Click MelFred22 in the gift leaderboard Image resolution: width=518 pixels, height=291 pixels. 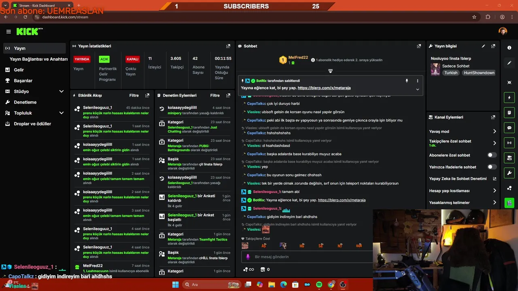click(298, 57)
